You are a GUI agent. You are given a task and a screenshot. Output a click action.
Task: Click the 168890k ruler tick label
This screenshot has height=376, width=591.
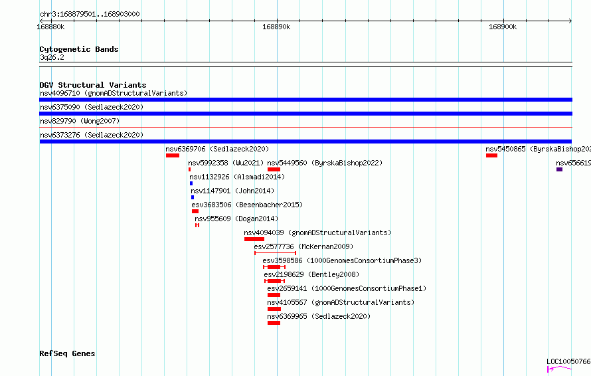click(x=276, y=27)
